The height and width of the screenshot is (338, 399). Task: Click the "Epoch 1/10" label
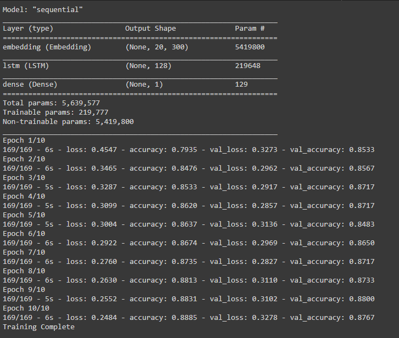click(24, 140)
